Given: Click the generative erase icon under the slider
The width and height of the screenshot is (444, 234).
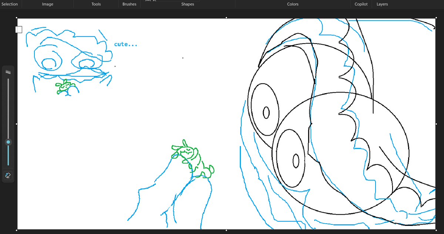Looking at the screenshot, I should [x=8, y=176].
